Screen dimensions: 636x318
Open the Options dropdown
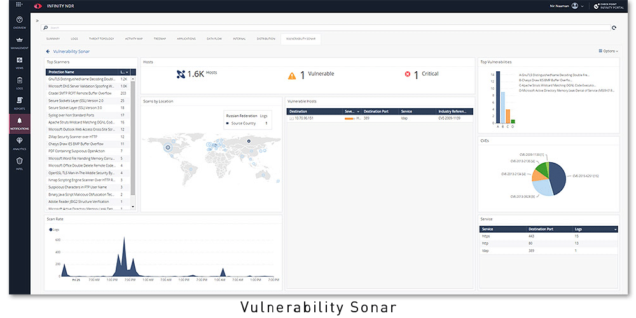click(x=609, y=51)
